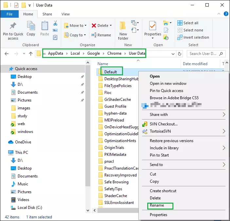
Task: Collapse the ribbon with the chevron
Action: pyautogui.click(x=219, y=14)
